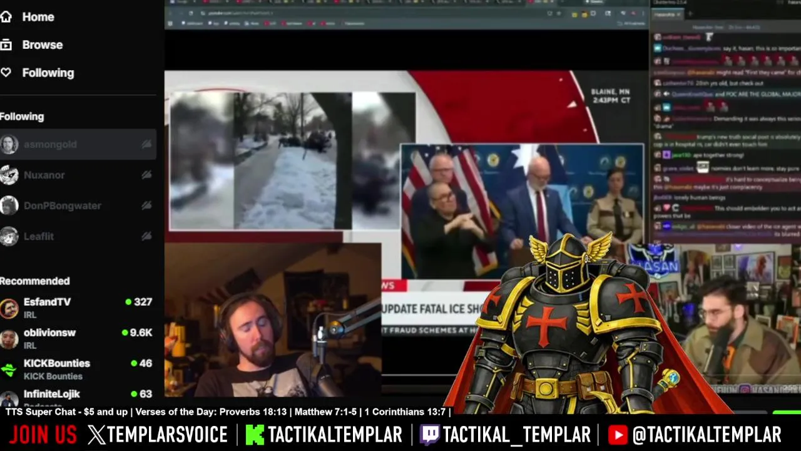Click the HASAN logo badge above webcam

[653, 262]
